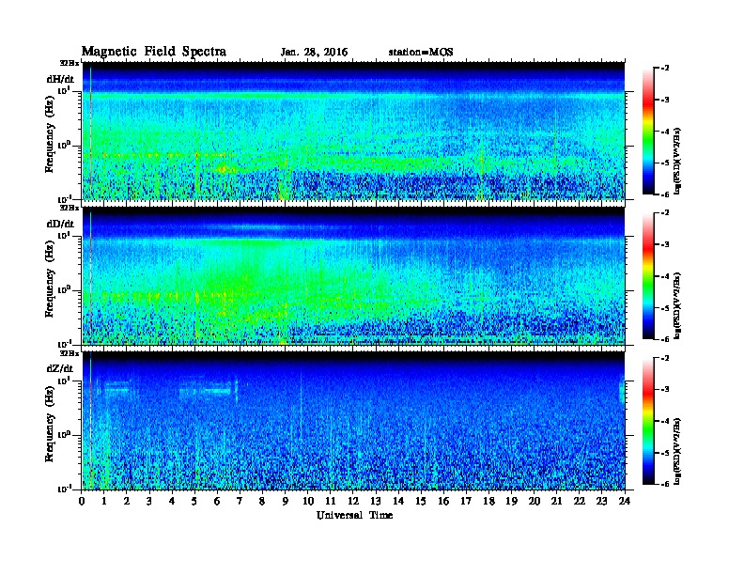Click the "Universal Time" axis label
744x575 pixels.
354,515
